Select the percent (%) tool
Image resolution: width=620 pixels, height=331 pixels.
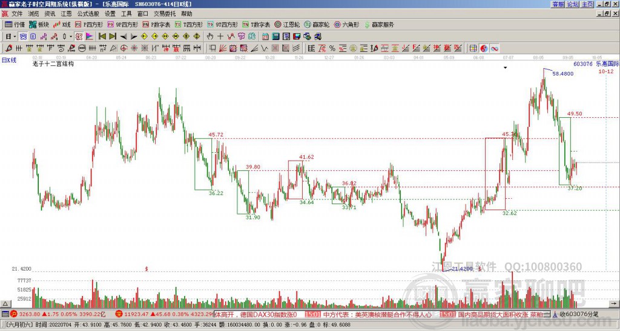click(x=332, y=48)
